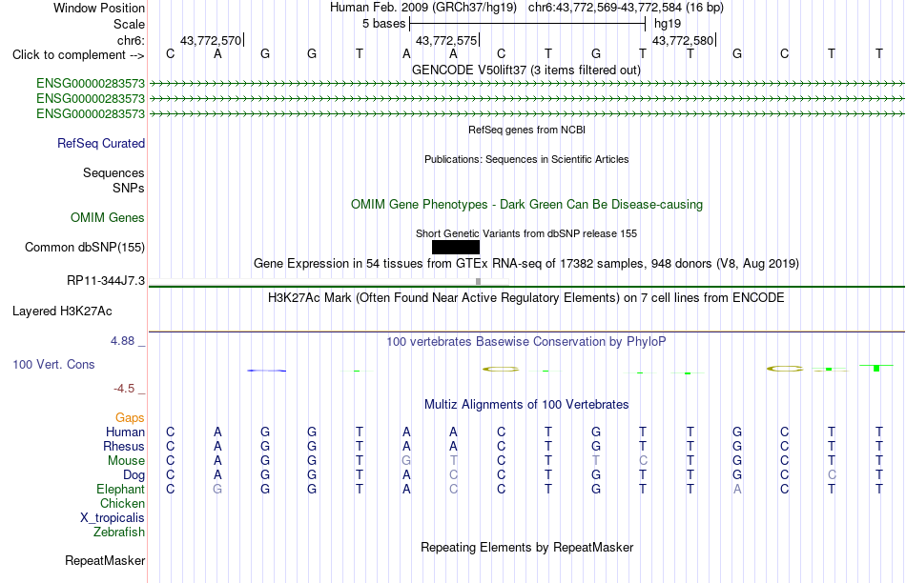The image size is (906, 583).
Task: Click the SNPs track label
Action: (x=129, y=189)
